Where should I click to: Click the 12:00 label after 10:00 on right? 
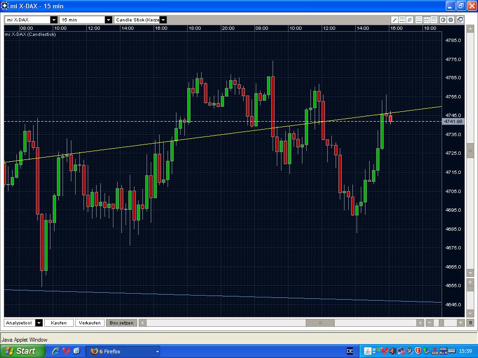329,28
